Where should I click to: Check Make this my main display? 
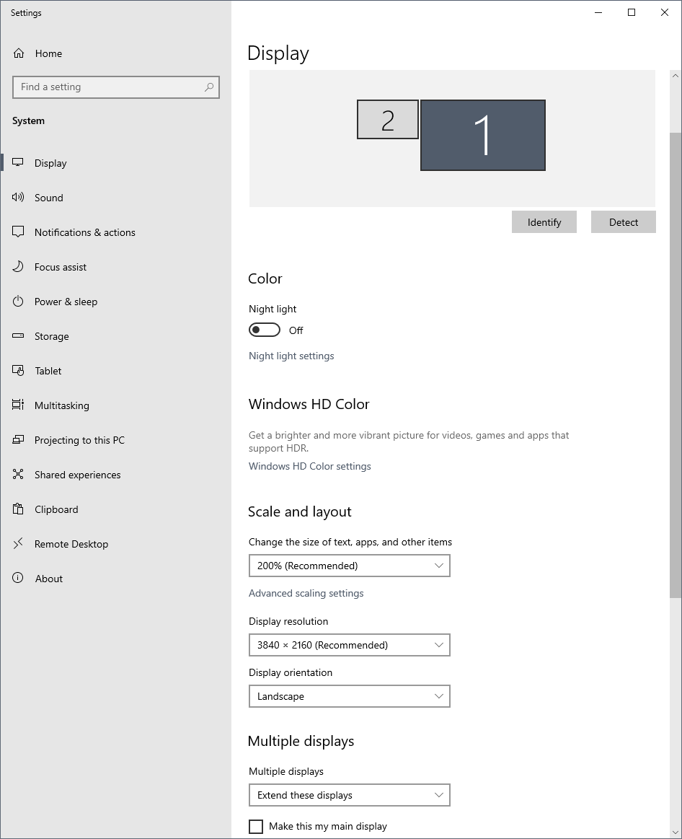tap(256, 826)
